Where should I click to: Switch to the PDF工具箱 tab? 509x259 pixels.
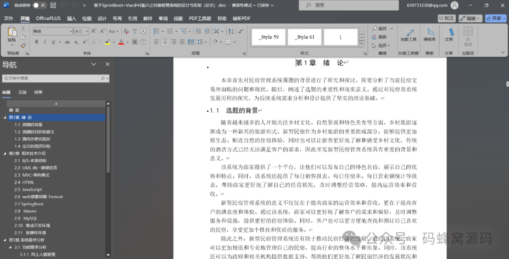[200, 18]
